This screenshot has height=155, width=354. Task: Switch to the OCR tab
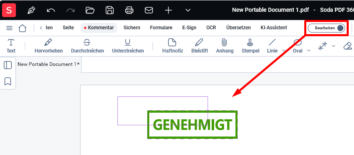click(x=211, y=28)
